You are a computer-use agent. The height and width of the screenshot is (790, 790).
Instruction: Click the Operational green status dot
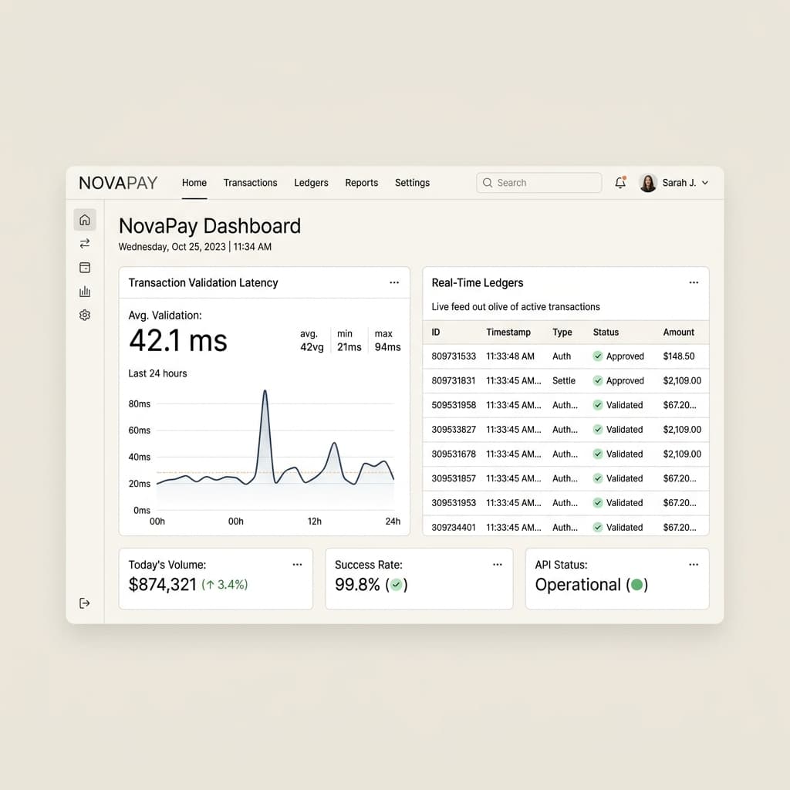click(x=636, y=585)
